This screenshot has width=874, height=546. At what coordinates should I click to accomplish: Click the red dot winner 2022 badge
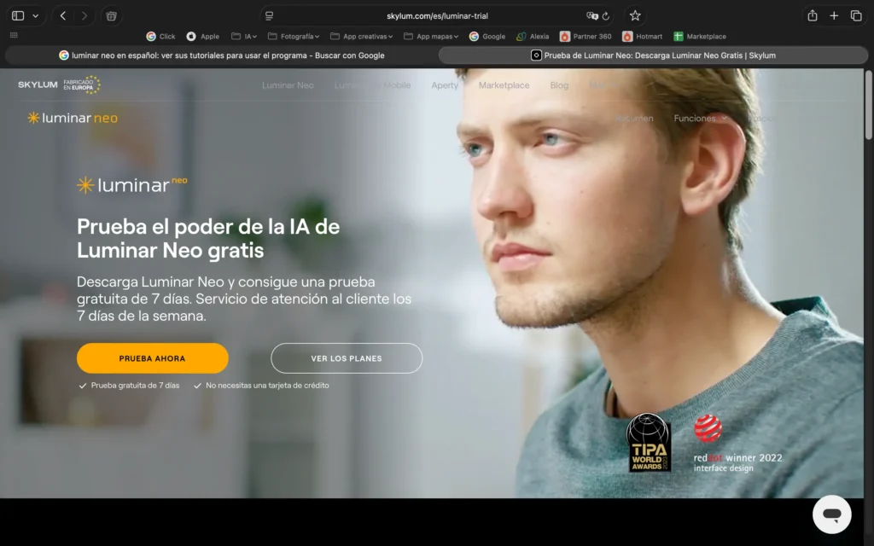click(x=737, y=444)
